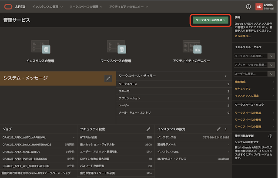
Task: Open the 使用可能な更新 gear icon
Action: click(270, 136)
